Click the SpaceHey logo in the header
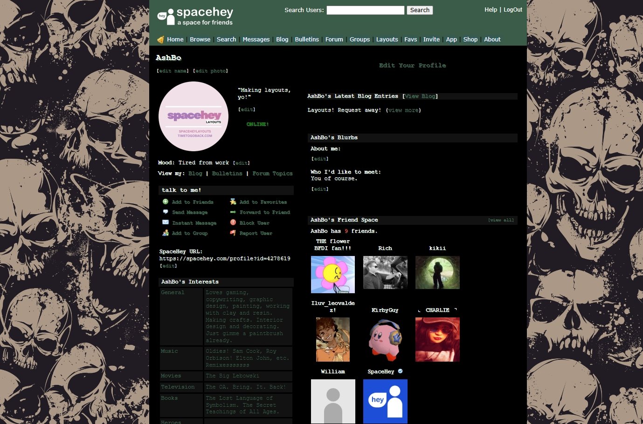643x424 pixels. coord(195,16)
